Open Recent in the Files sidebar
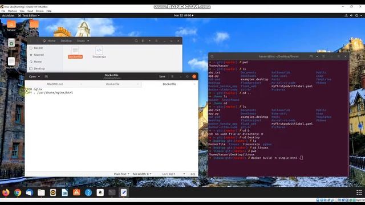Screen dimensions: 365x205 point(38,48)
